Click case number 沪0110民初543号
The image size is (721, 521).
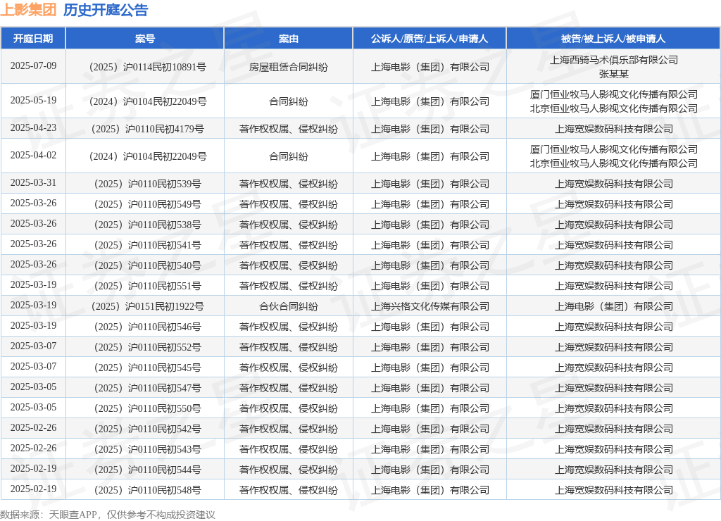point(165,450)
